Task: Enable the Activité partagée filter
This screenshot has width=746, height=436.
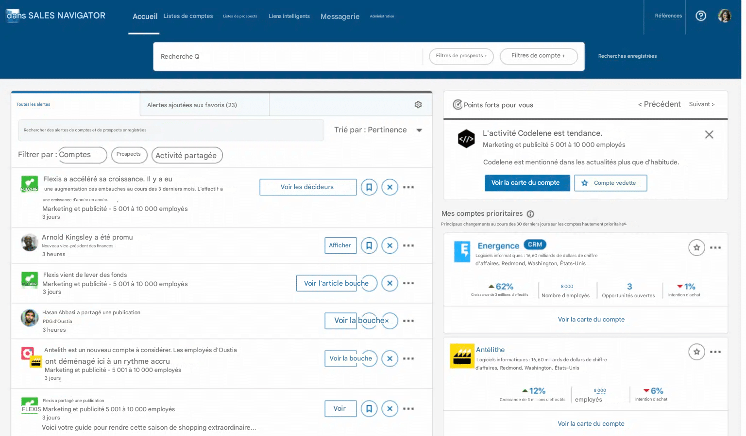Action: click(187, 155)
